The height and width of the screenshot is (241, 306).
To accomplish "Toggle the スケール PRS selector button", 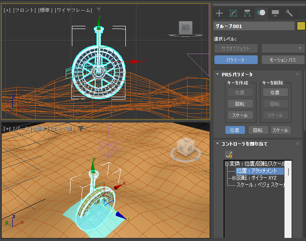I will coord(281,130).
